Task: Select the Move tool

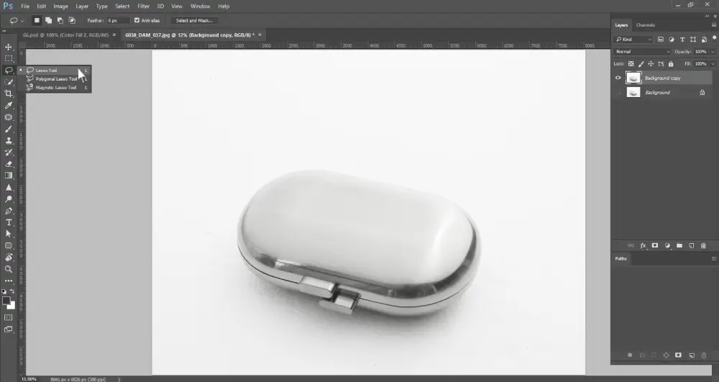Action: [x=9, y=47]
